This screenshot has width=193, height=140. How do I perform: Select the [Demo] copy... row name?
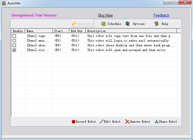tap(38, 36)
